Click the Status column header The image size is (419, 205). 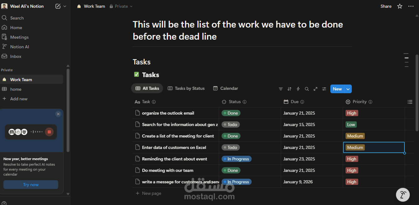click(250, 102)
